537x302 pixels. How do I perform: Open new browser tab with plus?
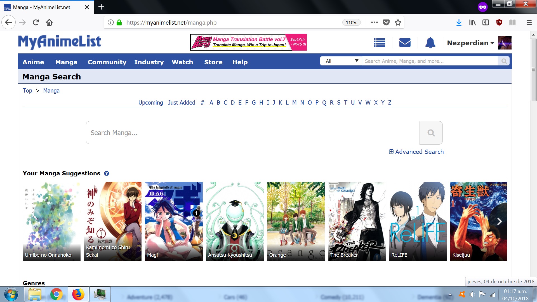[x=101, y=7]
